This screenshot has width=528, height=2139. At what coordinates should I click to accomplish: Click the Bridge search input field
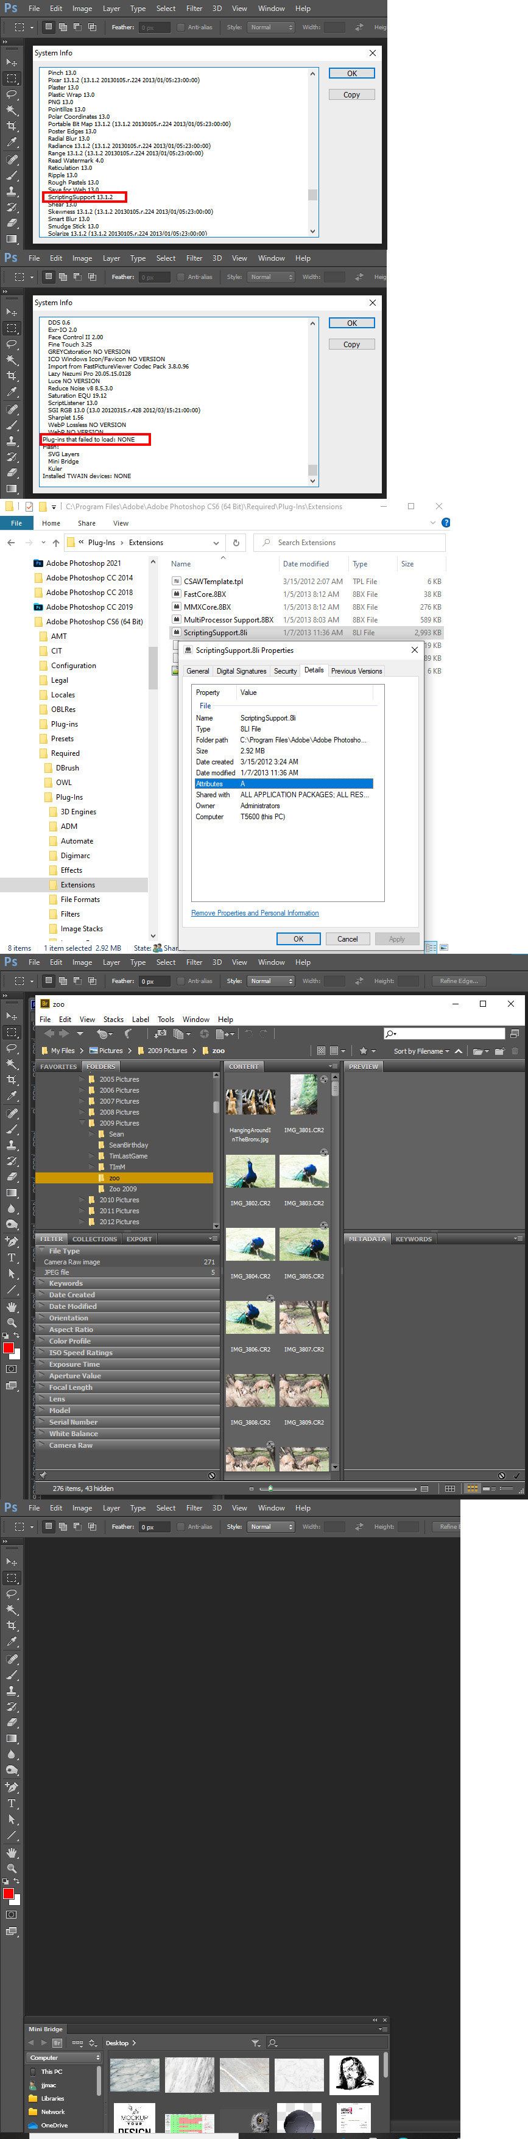coord(444,1034)
